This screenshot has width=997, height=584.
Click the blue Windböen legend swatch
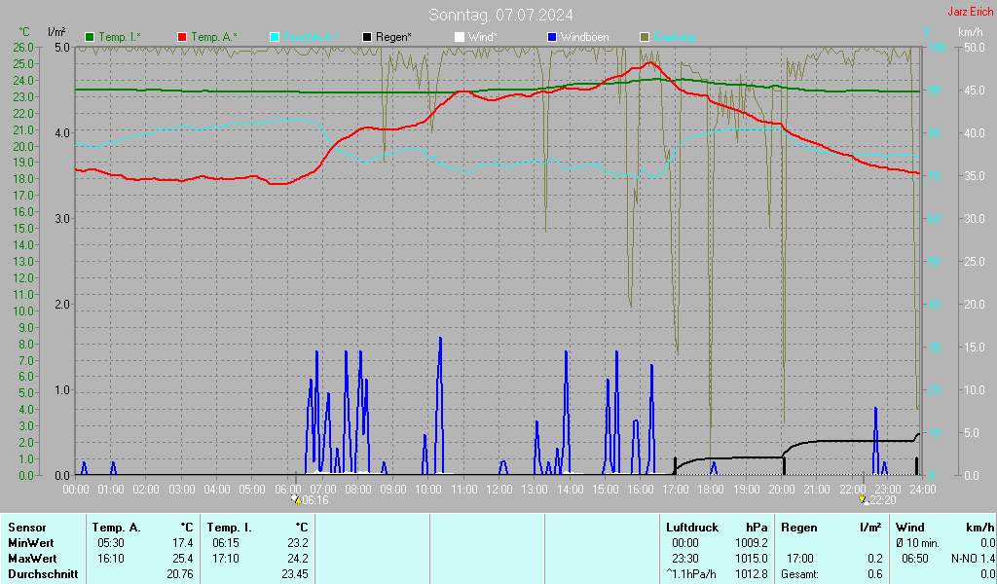(x=552, y=38)
